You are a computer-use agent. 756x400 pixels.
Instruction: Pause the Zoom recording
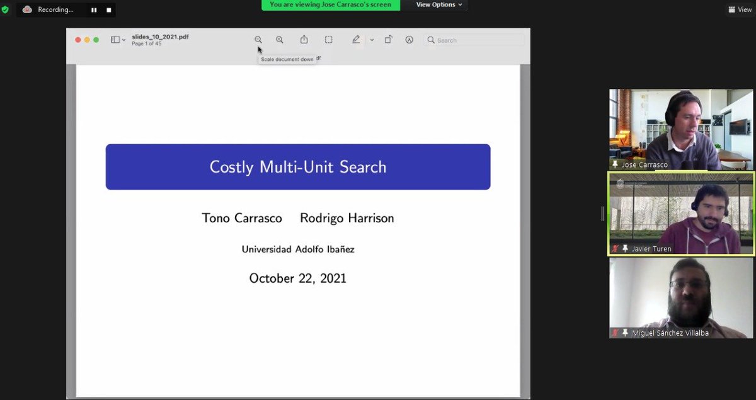click(94, 10)
